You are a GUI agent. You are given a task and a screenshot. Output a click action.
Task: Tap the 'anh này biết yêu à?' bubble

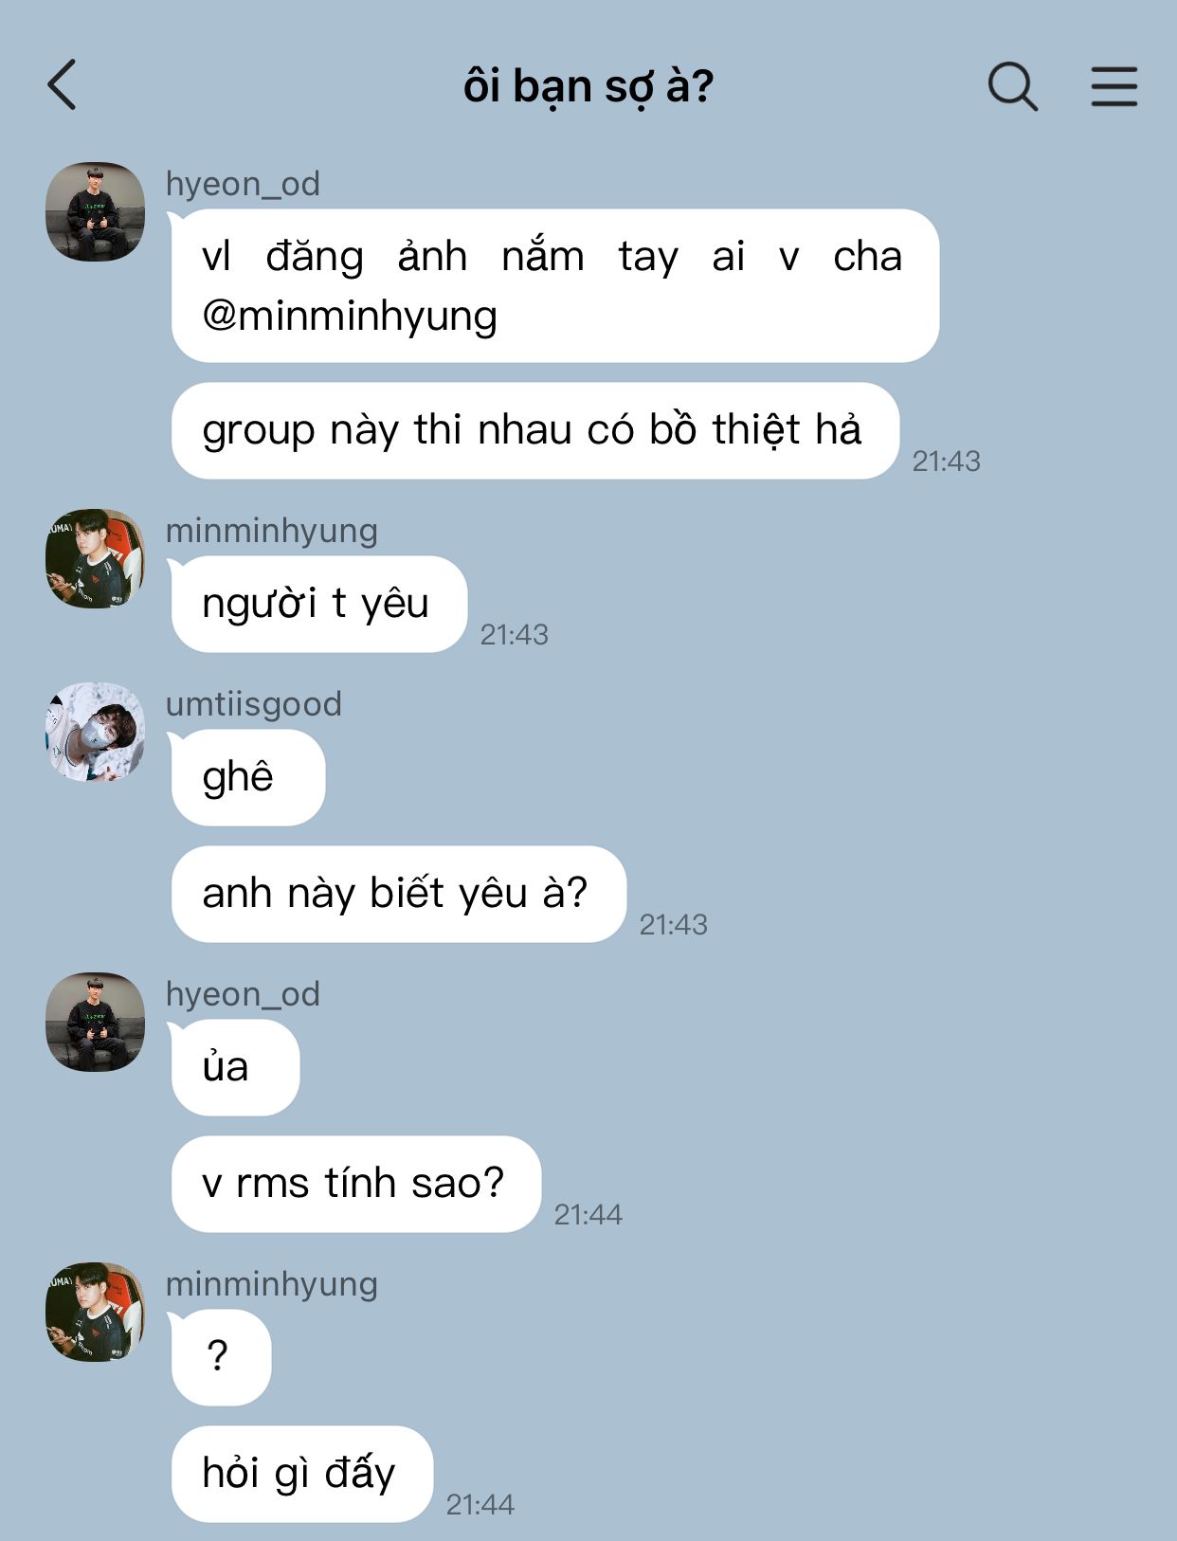click(398, 894)
